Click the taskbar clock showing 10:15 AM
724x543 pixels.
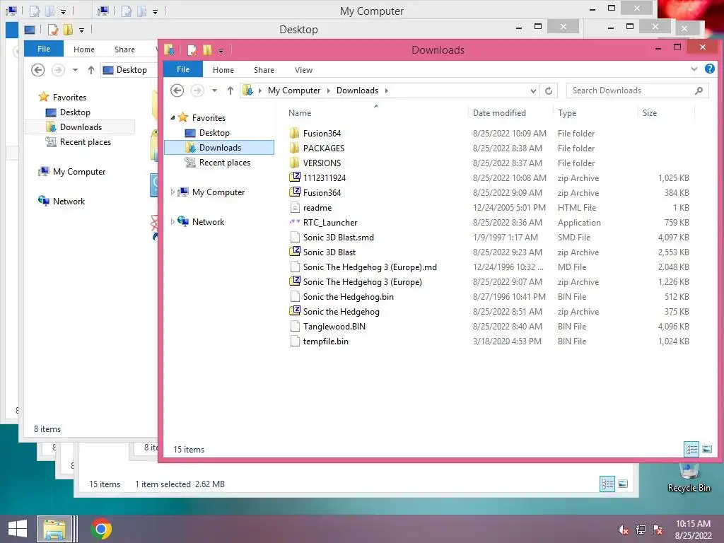pyautogui.click(x=693, y=530)
